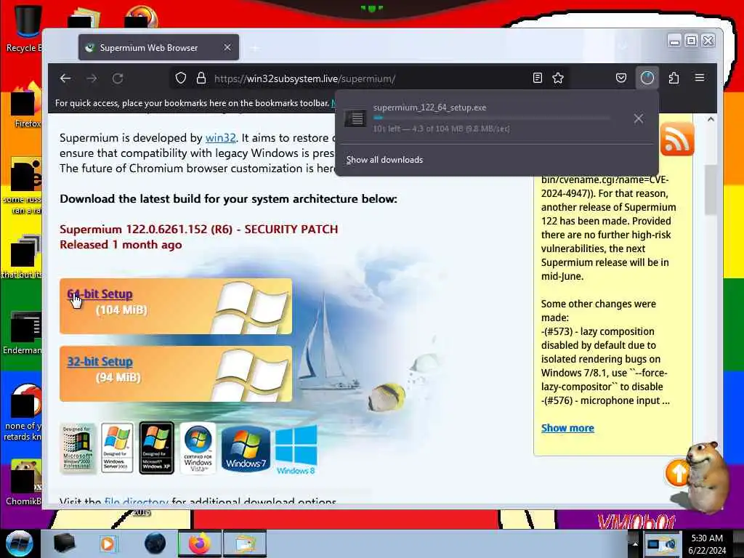Show hidden system tray icons arrow
744x558 pixels.
[x=635, y=543]
